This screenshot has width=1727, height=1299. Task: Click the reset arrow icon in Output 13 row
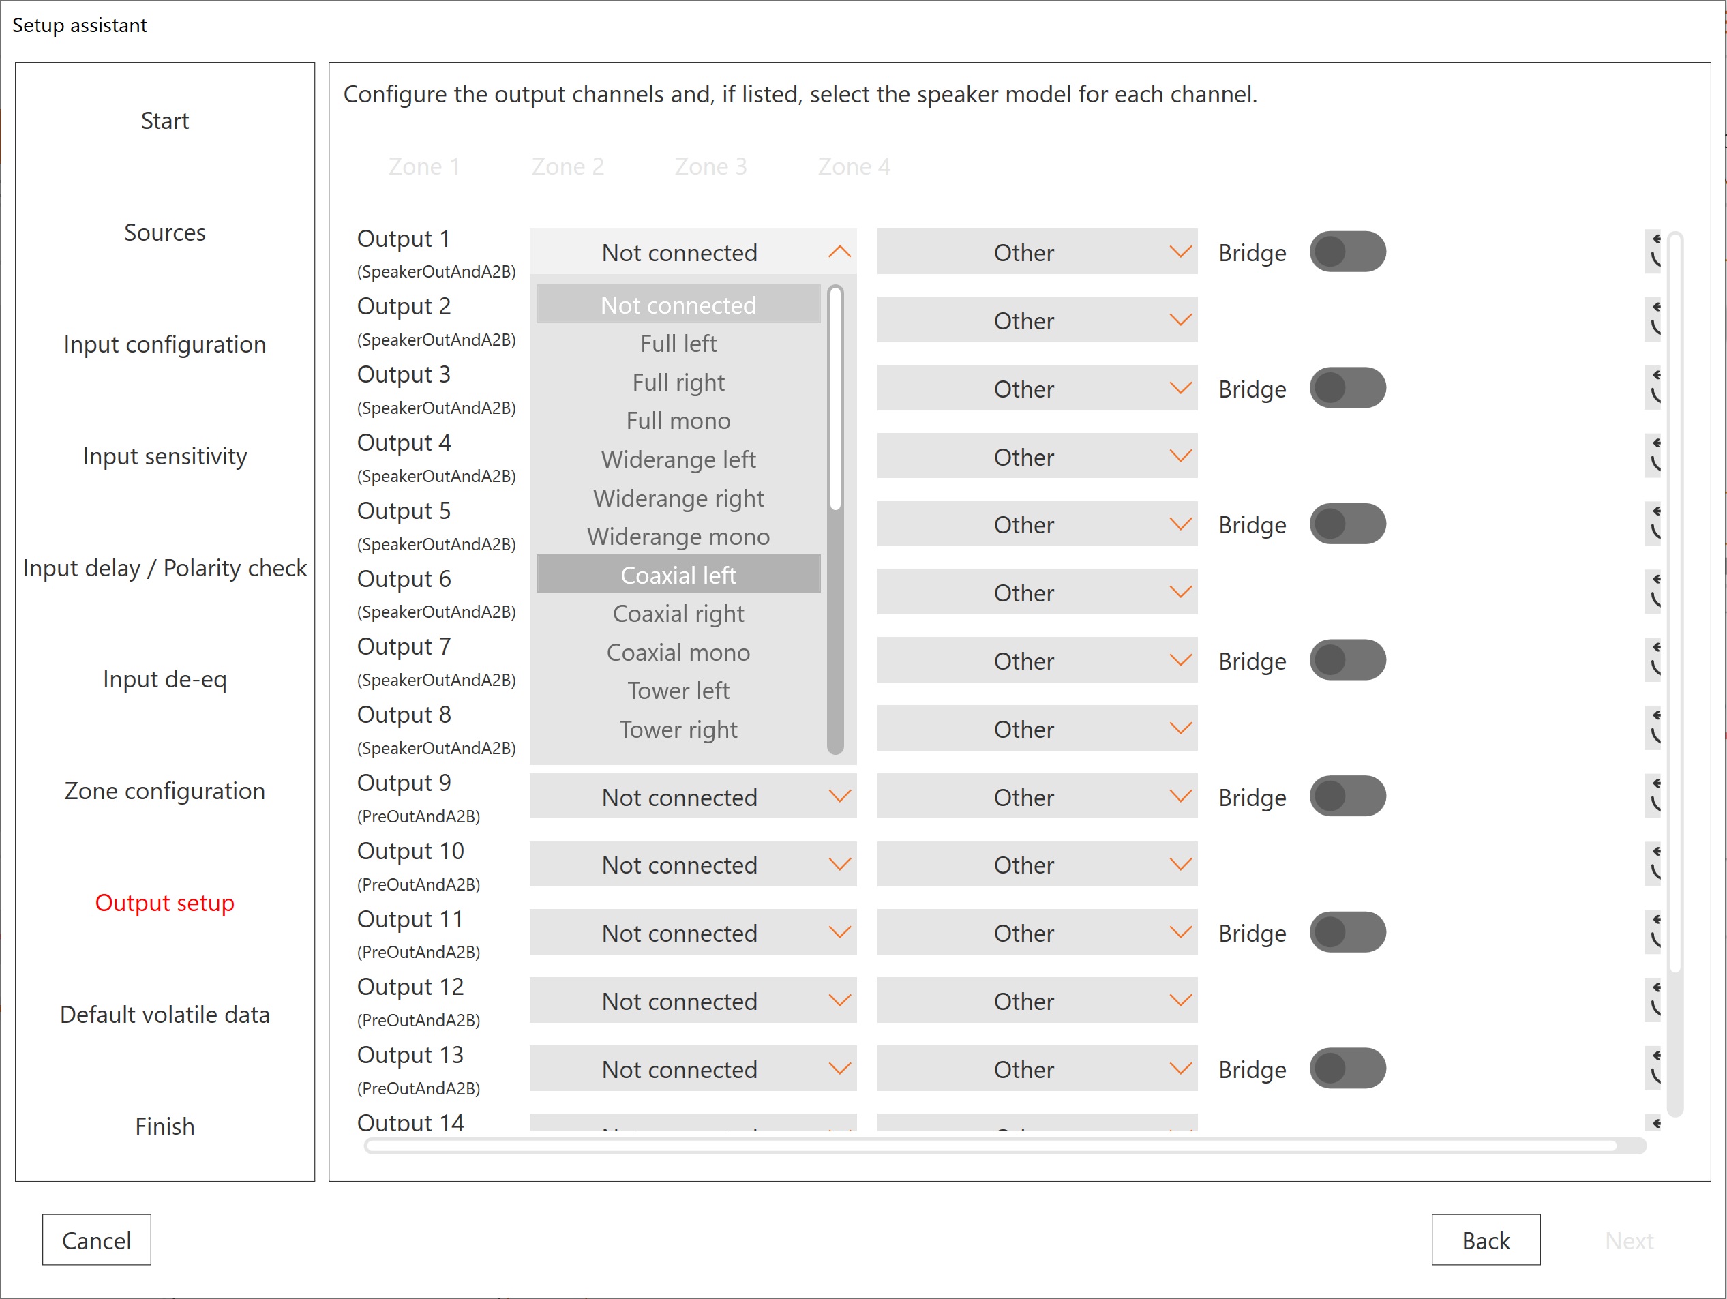(x=1653, y=1068)
